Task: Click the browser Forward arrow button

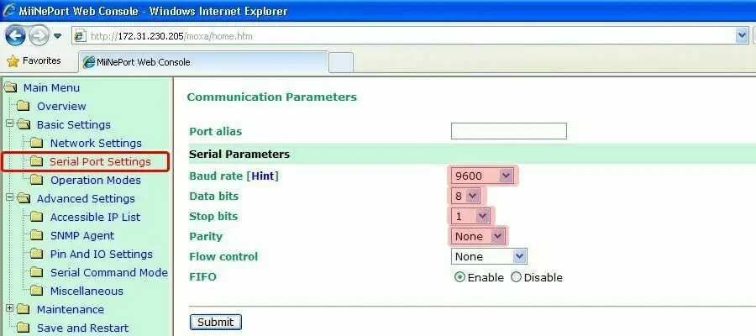Action: tap(39, 36)
